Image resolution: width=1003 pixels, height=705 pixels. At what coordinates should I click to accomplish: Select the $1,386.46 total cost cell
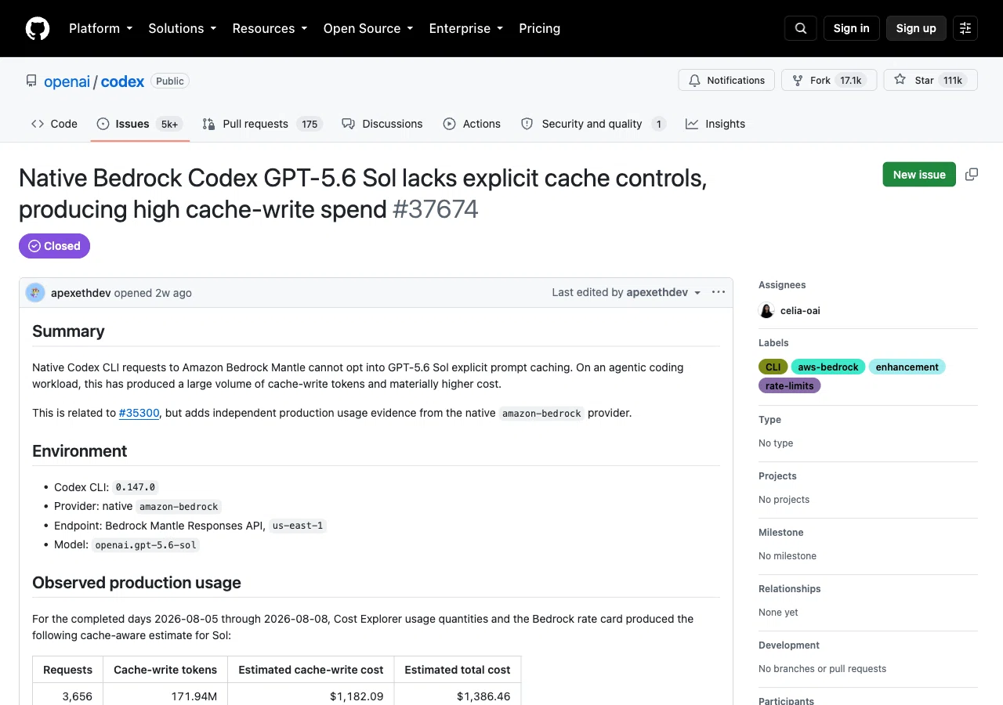(458, 696)
